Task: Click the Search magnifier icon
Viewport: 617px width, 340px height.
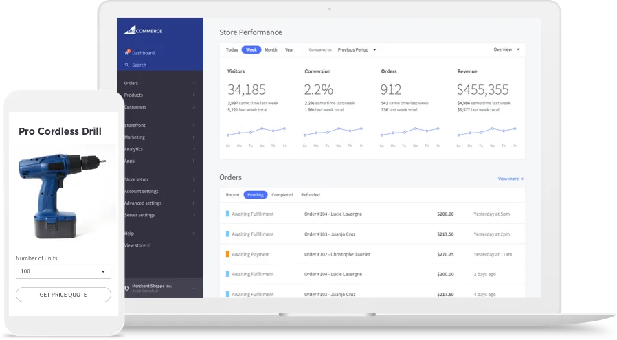Action: pos(126,65)
